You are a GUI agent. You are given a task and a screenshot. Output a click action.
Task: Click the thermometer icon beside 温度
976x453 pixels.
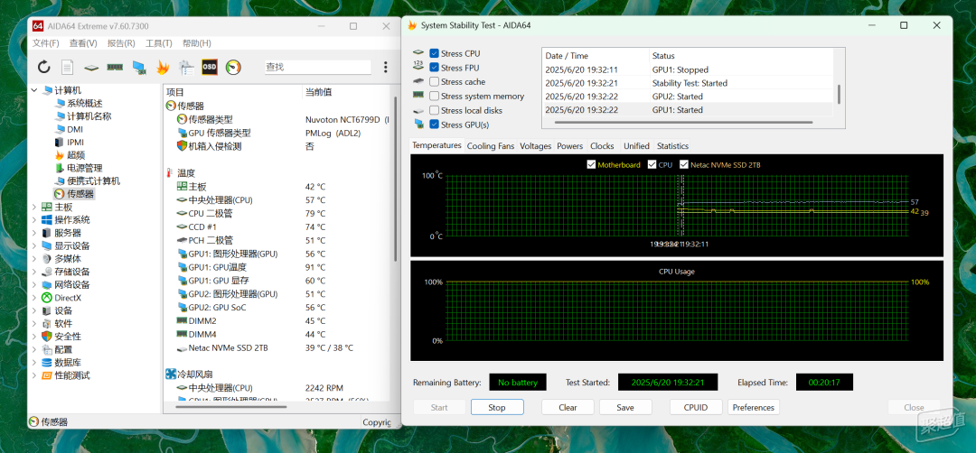click(x=170, y=172)
